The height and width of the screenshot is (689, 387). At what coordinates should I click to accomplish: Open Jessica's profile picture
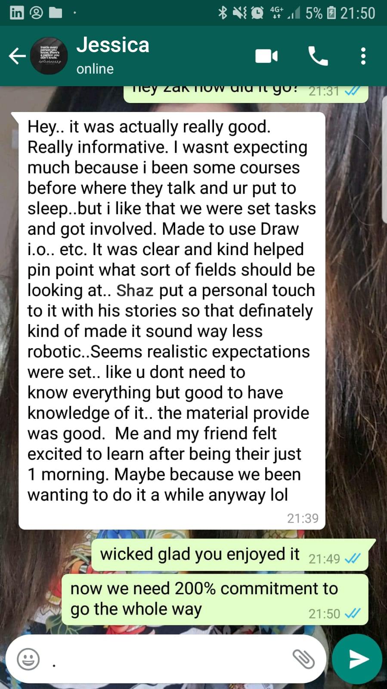tap(49, 56)
